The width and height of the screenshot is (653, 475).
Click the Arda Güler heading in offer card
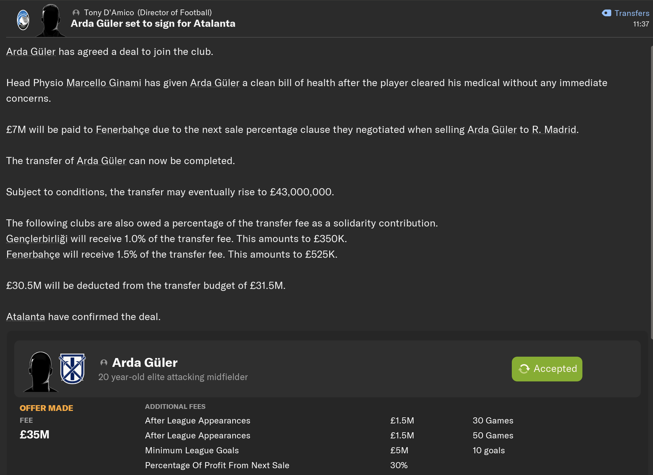tap(145, 363)
